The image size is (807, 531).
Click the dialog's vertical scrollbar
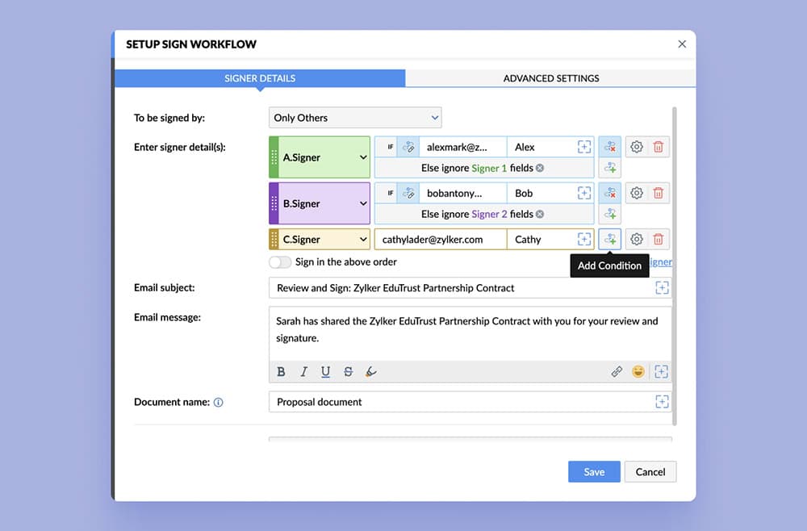674,266
